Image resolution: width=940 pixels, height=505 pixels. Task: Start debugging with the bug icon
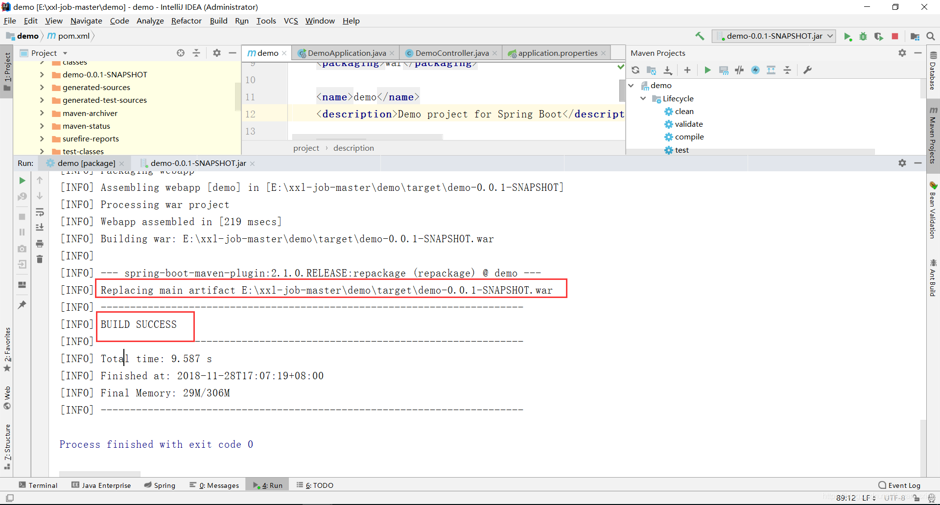click(x=863, y=37)
